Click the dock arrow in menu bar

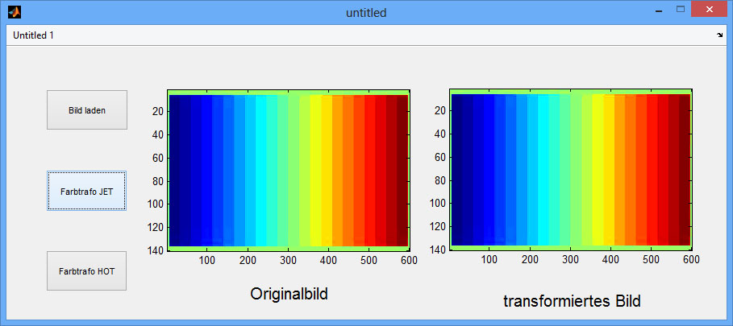click(720, 35)
